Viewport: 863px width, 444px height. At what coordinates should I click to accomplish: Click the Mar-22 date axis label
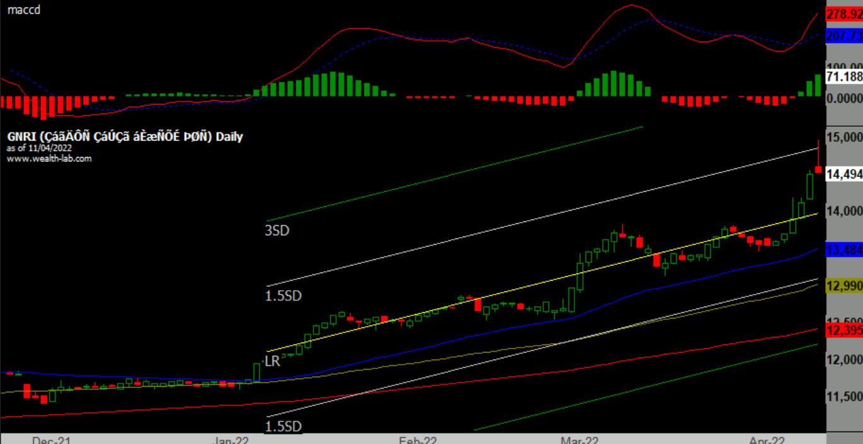click(579, 440)
